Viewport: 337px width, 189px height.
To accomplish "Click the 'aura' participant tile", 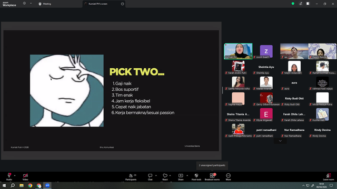I will pos(294,83).
